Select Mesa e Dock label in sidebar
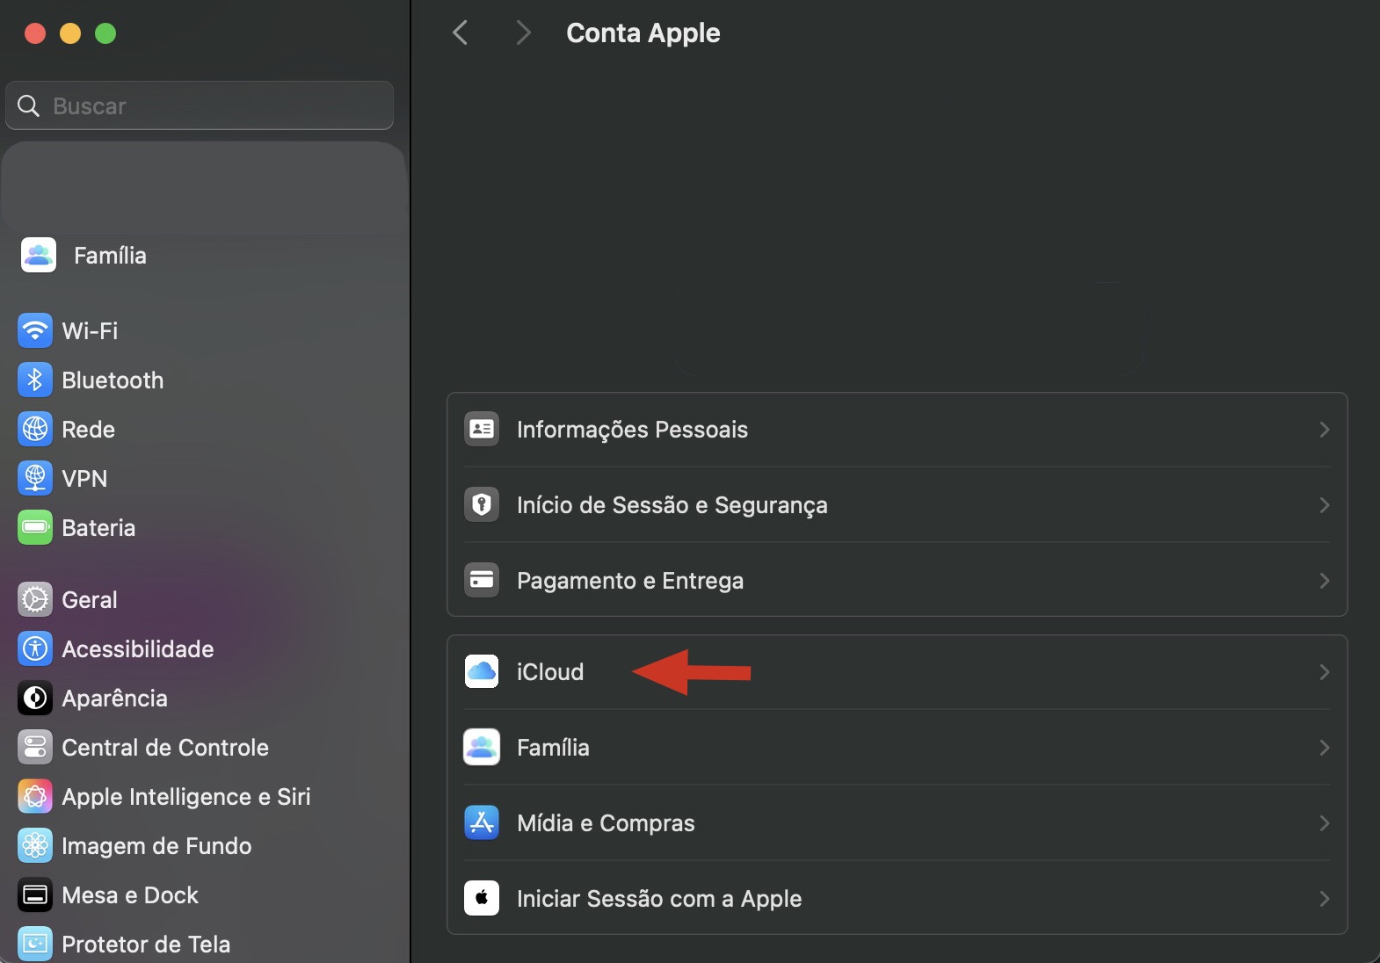This screenshot has width=1380, height=963. tap(130, 894)
